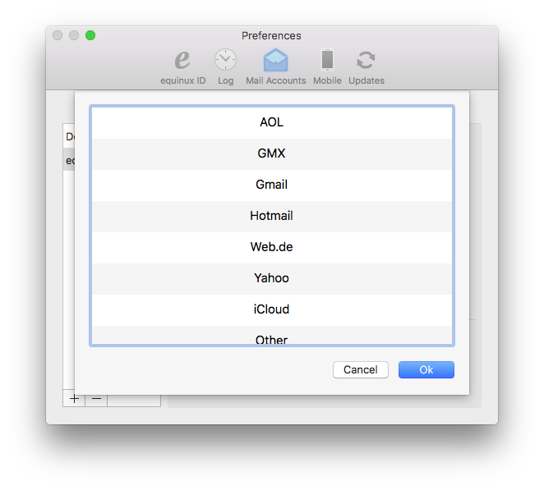Screen dimensions: 544x490
Task: Click the Preferences window title bar
Action: coord(271,35)
